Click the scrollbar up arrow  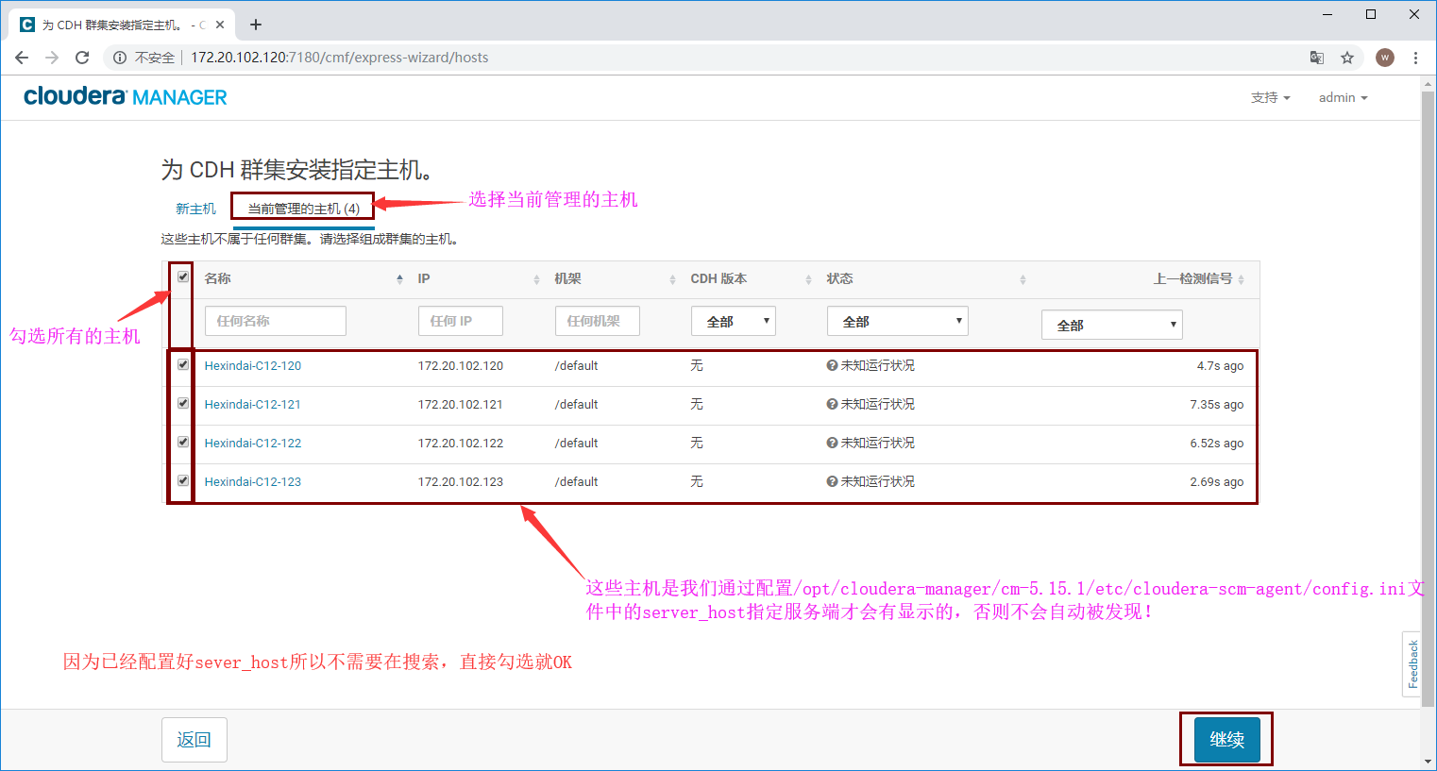[x=1429, y=84]
